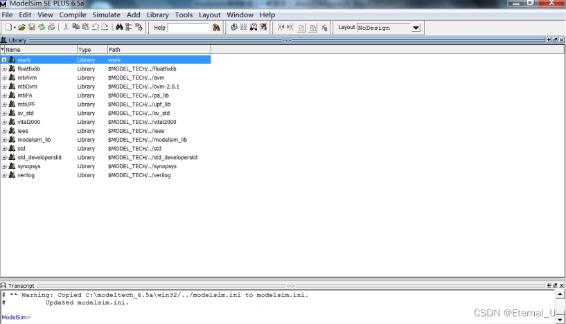Open the Layout menu
This screenshot has height=324, width=566.
[209, 15]
